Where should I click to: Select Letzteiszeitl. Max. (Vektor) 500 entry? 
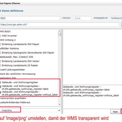[x=17, y=57]
